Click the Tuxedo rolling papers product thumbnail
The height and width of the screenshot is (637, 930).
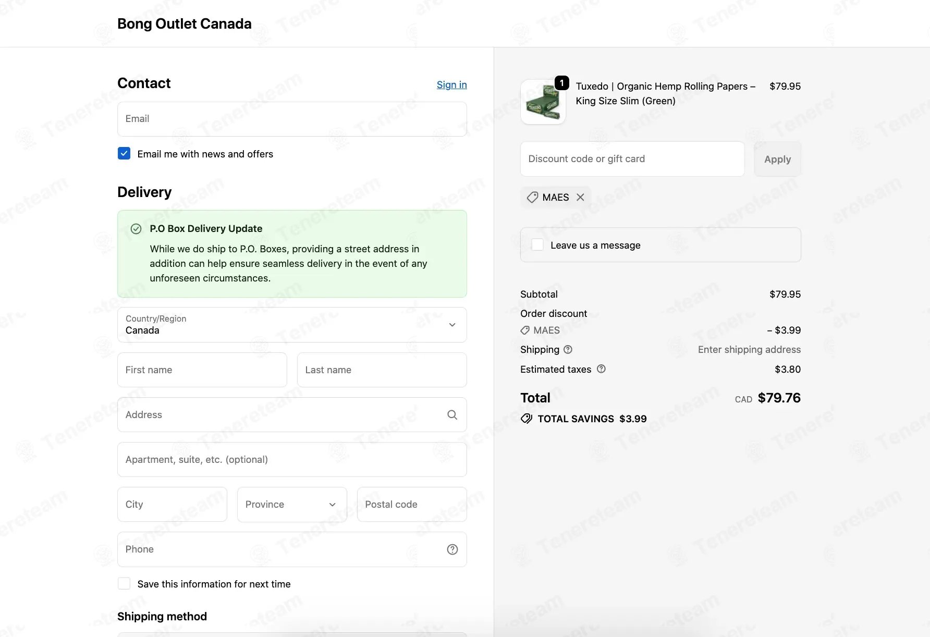[x=543, y=102]
